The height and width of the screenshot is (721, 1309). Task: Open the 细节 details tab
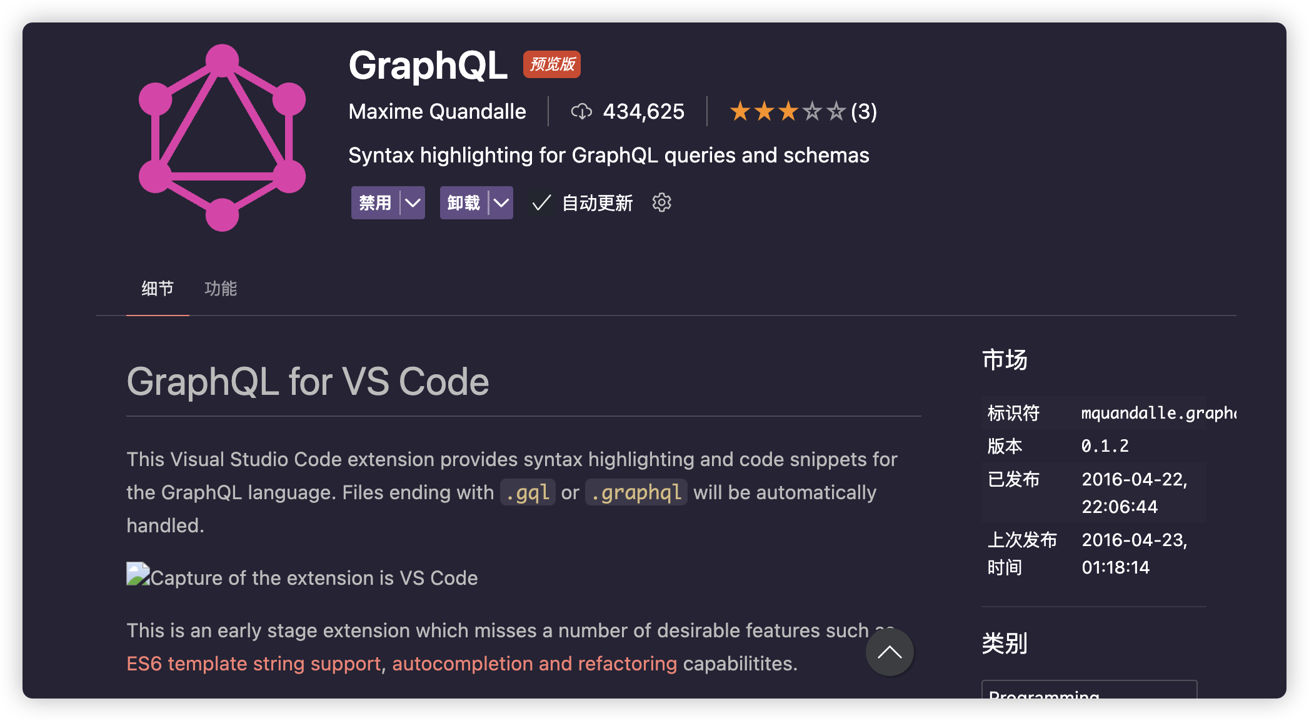tap(158, 289)
